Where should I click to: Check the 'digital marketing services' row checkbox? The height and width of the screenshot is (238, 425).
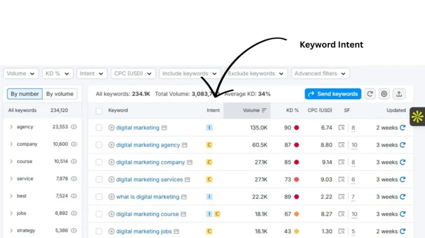pyautogui.click(x=99, y=179)
